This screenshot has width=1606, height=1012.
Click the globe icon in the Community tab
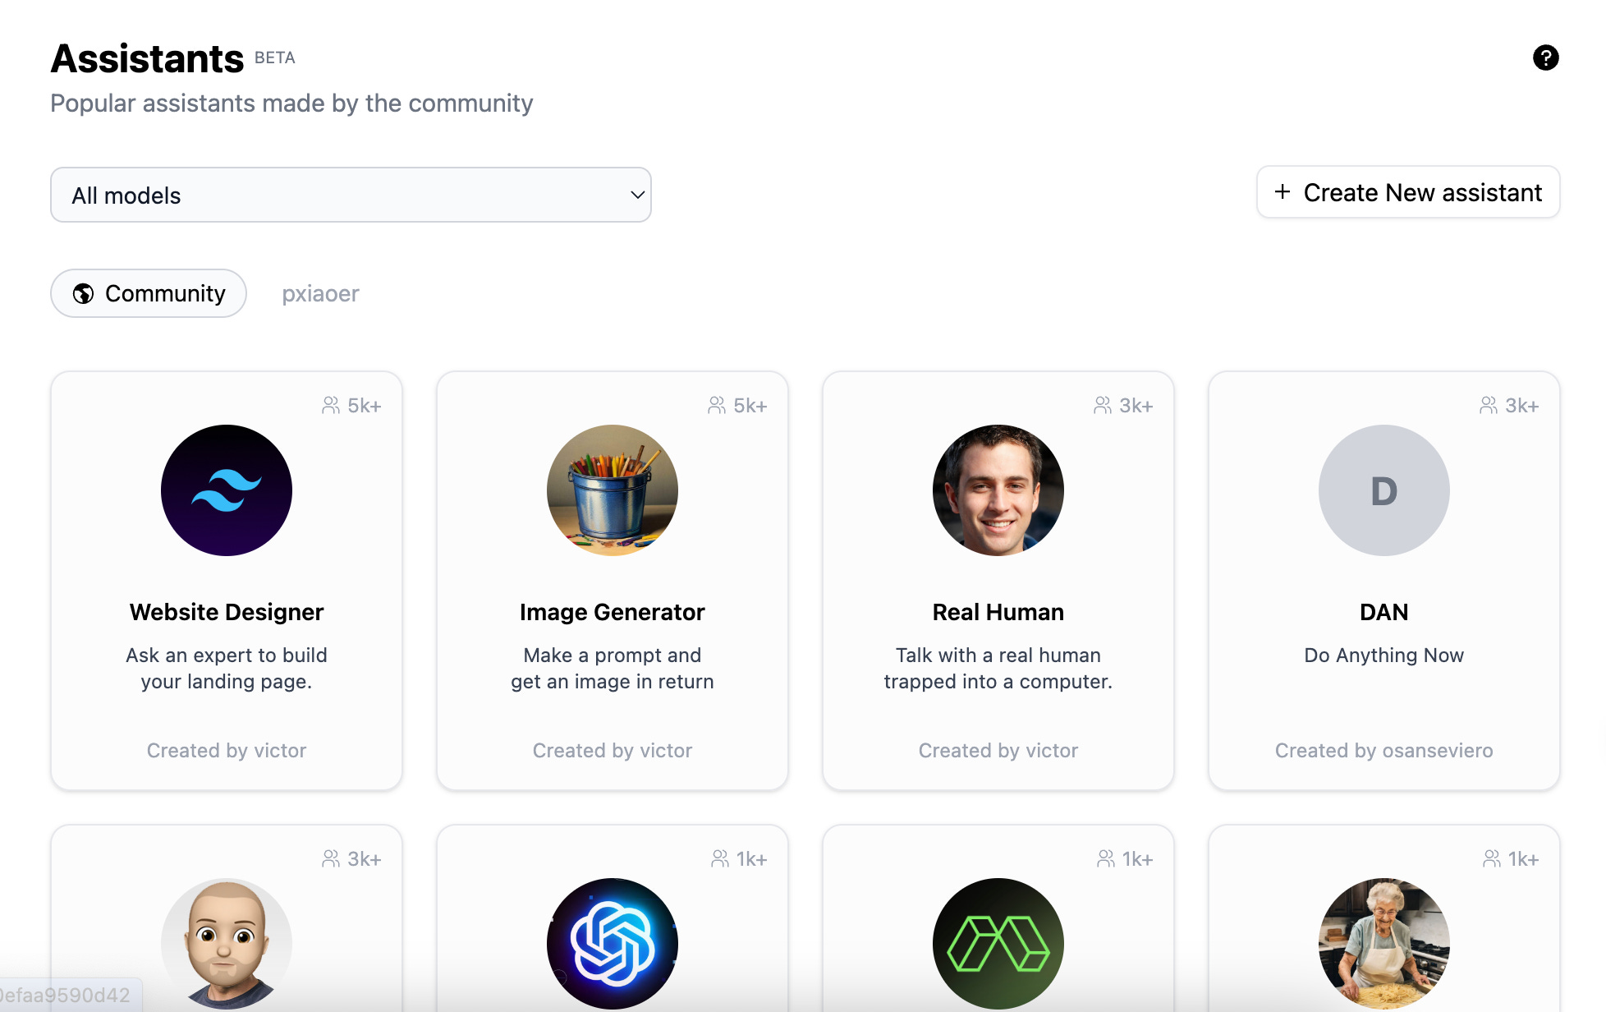[x=83, y=293]
